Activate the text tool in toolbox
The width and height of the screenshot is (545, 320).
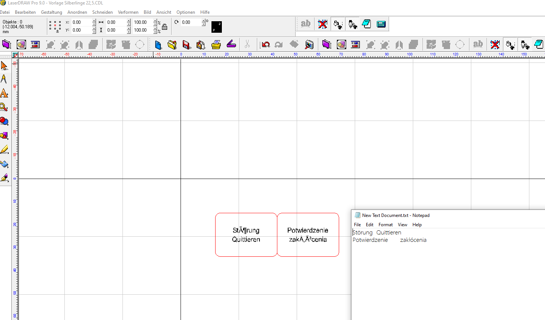tap(4, 93)
